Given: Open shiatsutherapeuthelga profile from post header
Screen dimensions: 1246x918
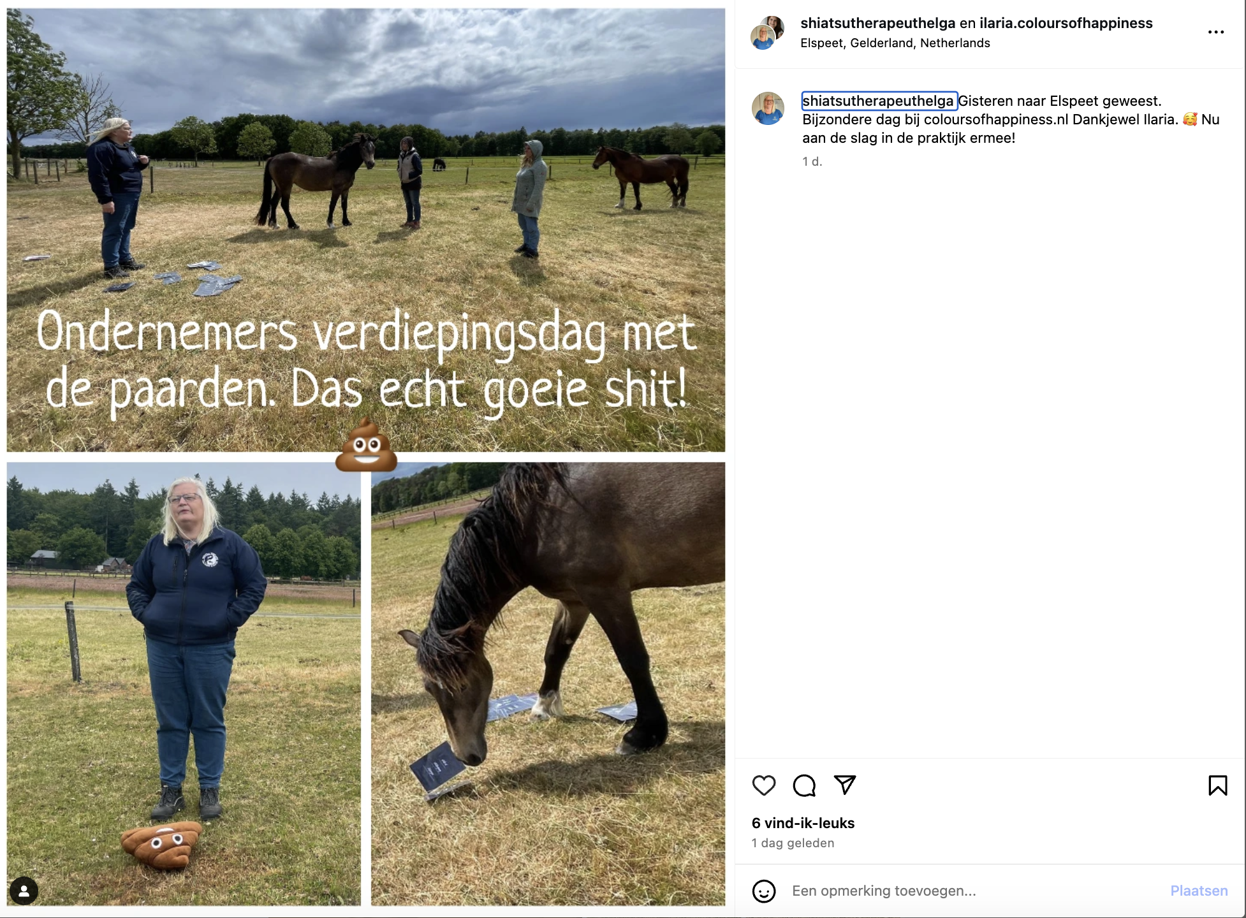Looking at the screenshot, I should [877, 23].
